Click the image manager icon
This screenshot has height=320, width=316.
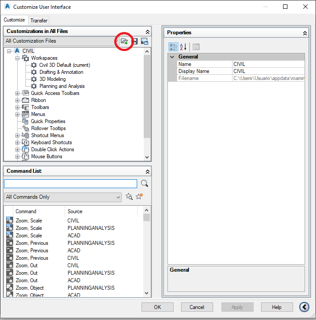pyautogui.click(x=145, y=41)
